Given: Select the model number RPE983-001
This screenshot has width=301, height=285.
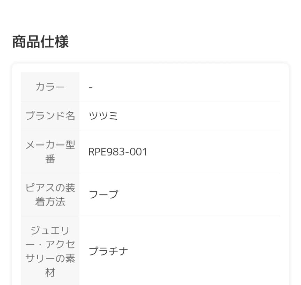Looking at the screenshot, I should tap(118, 152).
